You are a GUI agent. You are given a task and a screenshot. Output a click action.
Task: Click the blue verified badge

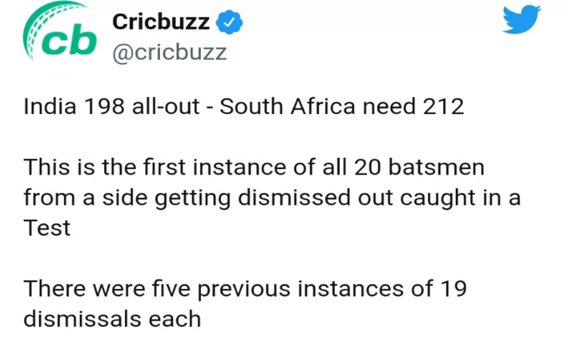229,22
